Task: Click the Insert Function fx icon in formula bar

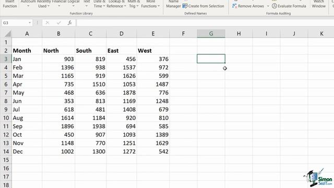Action: (x=69, y=23)
